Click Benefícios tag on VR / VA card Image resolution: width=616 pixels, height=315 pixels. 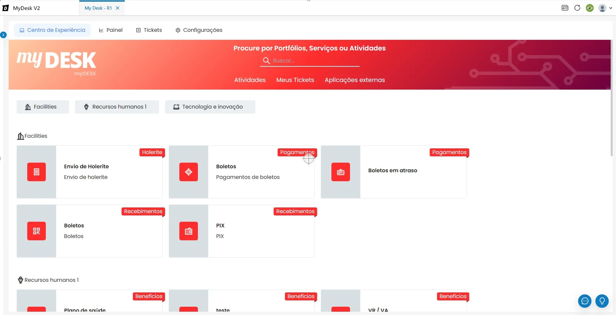(x=453, y=296)
